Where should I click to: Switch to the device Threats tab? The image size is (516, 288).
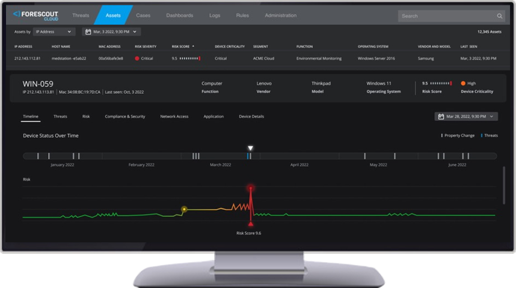(60, 117)
